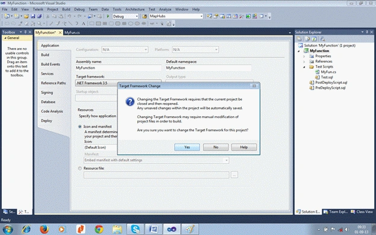Collapse the Test Scripts folder
Screen dimensions: 376x235
pyautogui.click(x=304, y=67)
